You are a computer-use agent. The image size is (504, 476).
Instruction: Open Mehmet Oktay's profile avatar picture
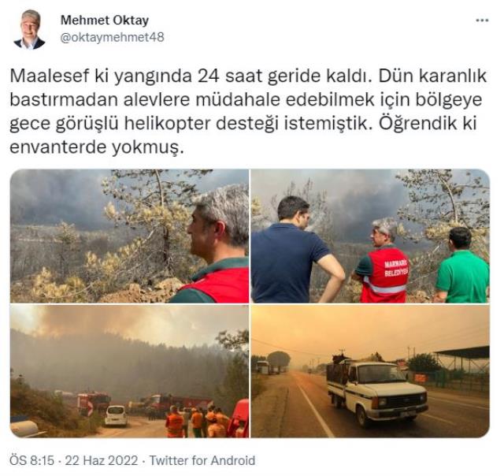pos(30,30)
